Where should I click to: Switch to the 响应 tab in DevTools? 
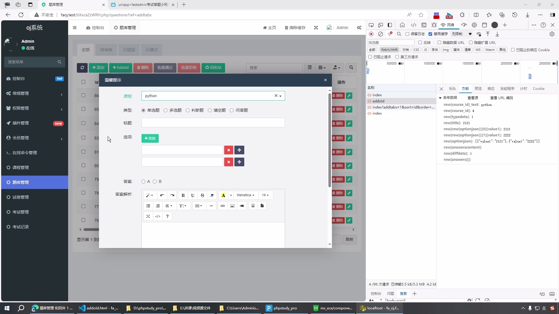point(491,89)
